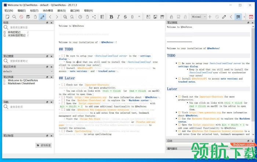The image size is (257, 162).
Task: Switch to previous workspace arrow icon
Action: coord(231,17)
